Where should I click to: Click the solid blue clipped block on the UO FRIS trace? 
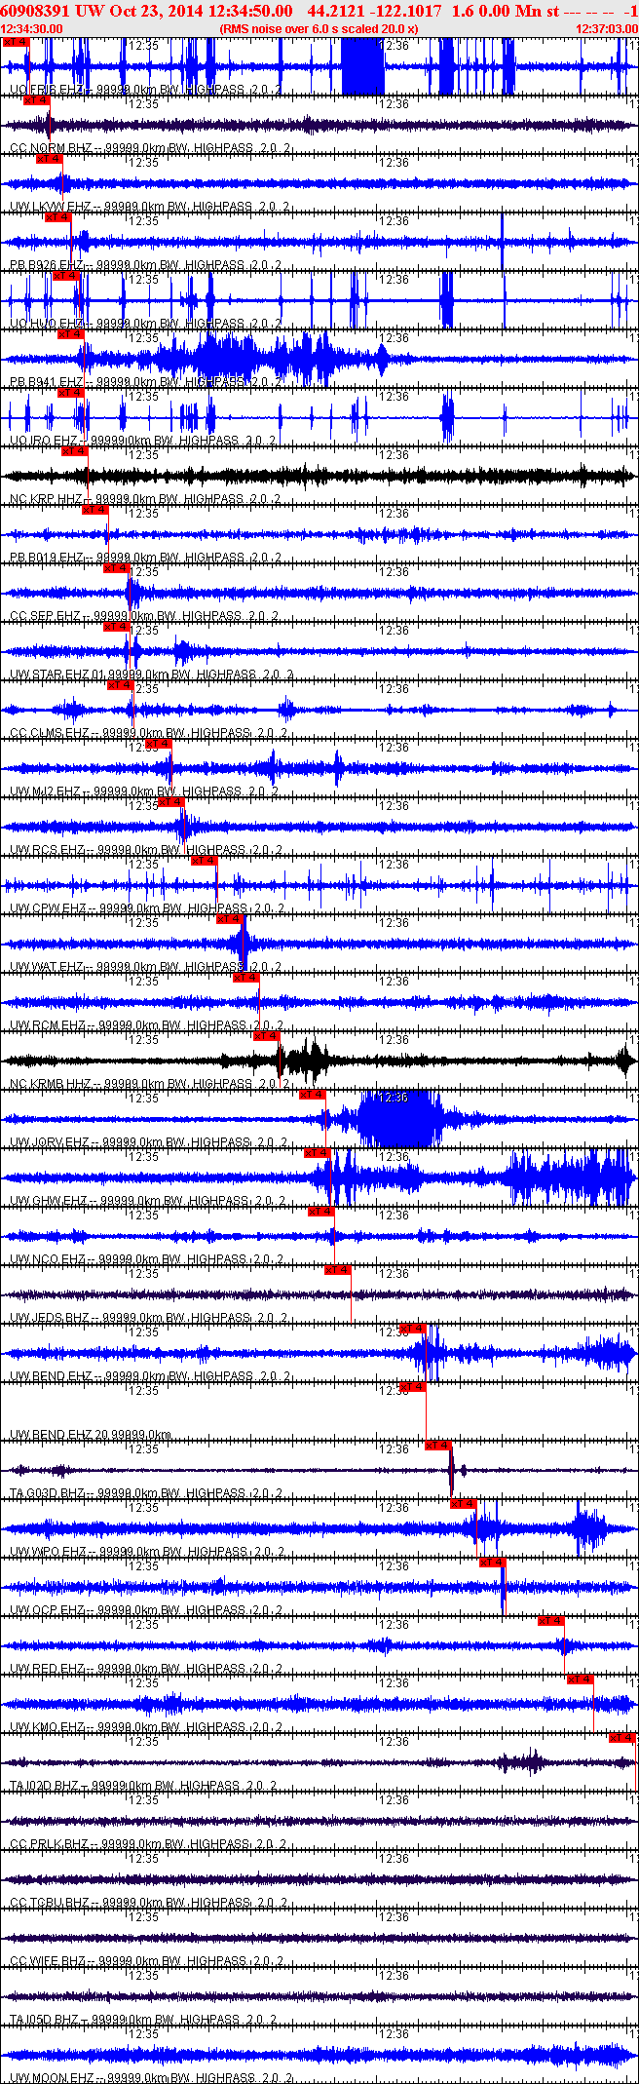point(362,67)
